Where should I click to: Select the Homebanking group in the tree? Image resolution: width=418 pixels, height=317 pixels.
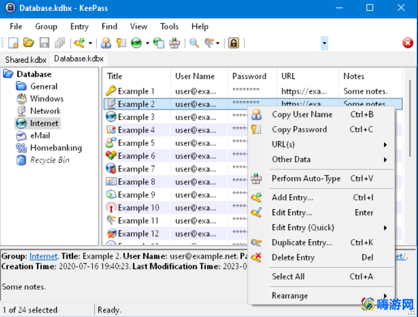[x=56, y=148]
